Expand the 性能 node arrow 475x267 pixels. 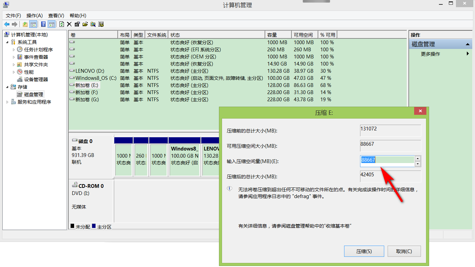click(14, 72)
